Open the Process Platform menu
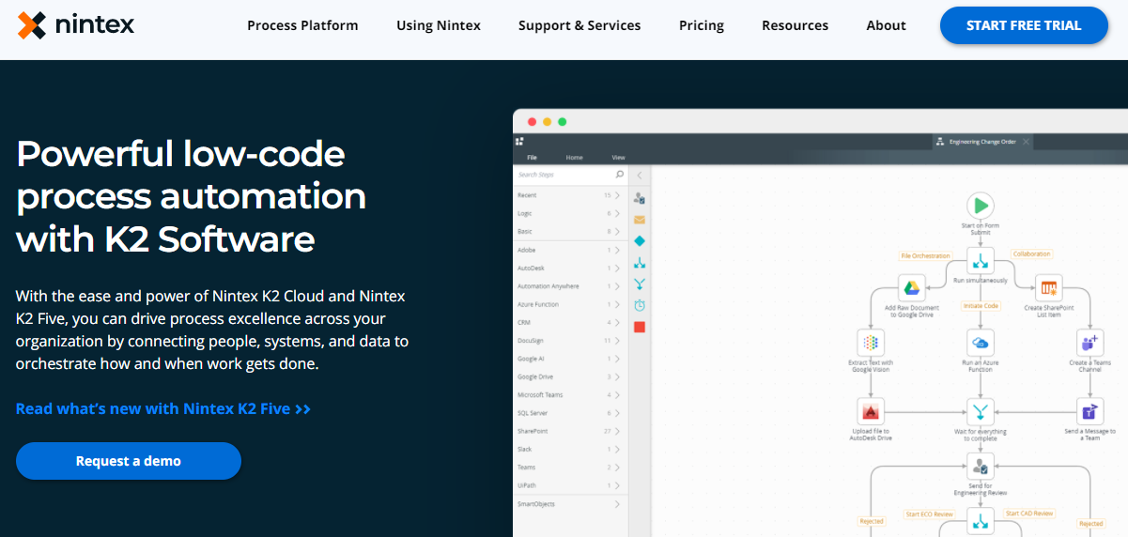Image resolution: width=1128 pixels, height=537 pixels. point(302,25)
